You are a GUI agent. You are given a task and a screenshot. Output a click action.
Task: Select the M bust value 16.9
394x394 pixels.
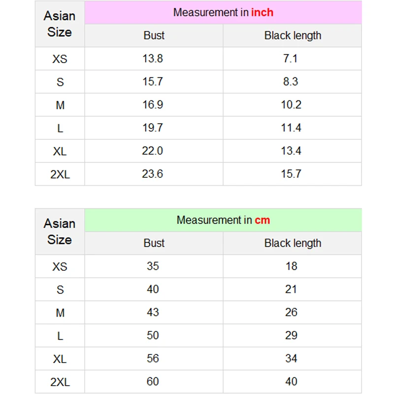153,105
